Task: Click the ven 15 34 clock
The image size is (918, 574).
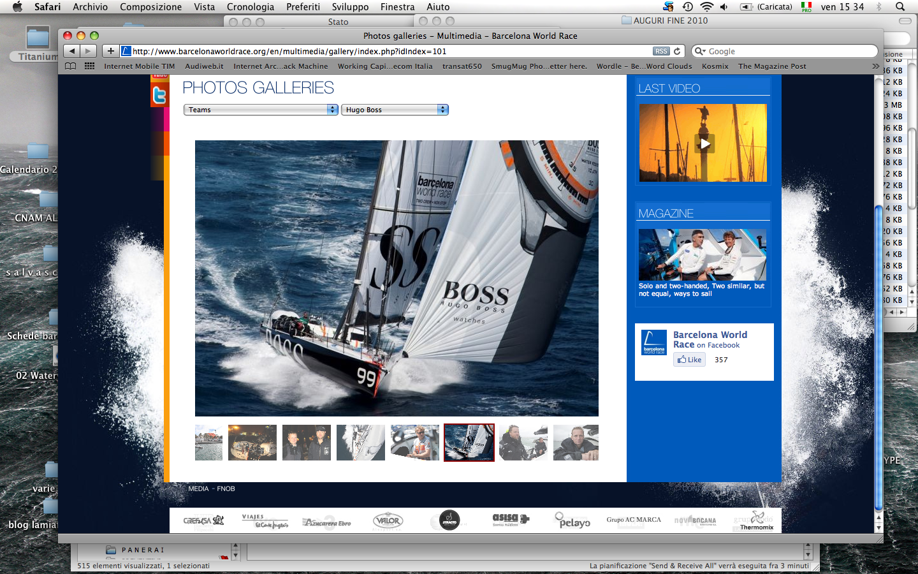Action: [842, 6]
